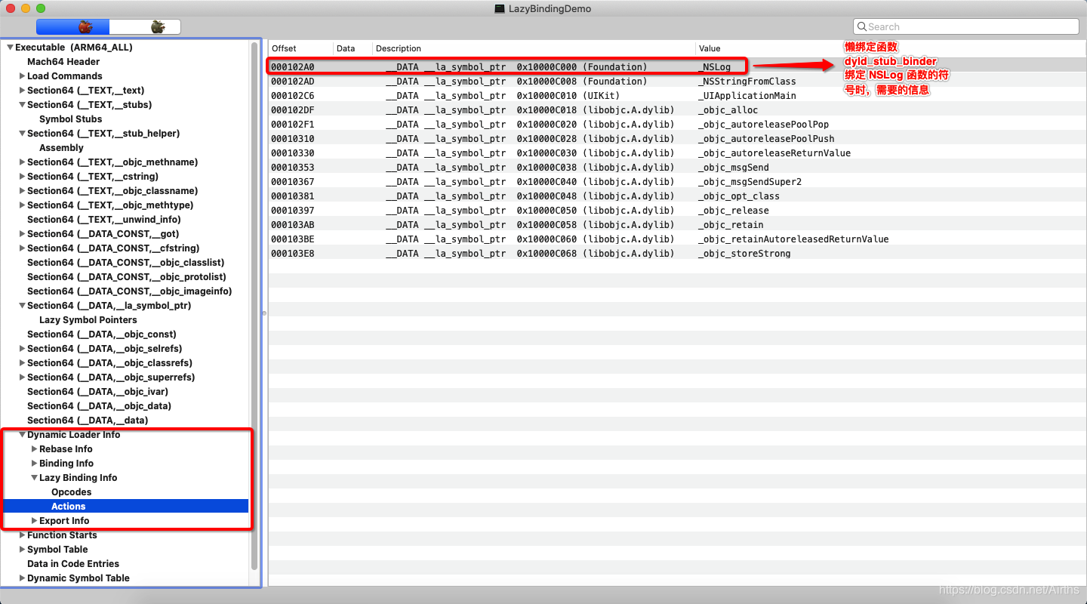Screen dimensions: 1087x604
Task: Select the _objc_autoreleasePoolPush row
Action: [x=677, y=139]
